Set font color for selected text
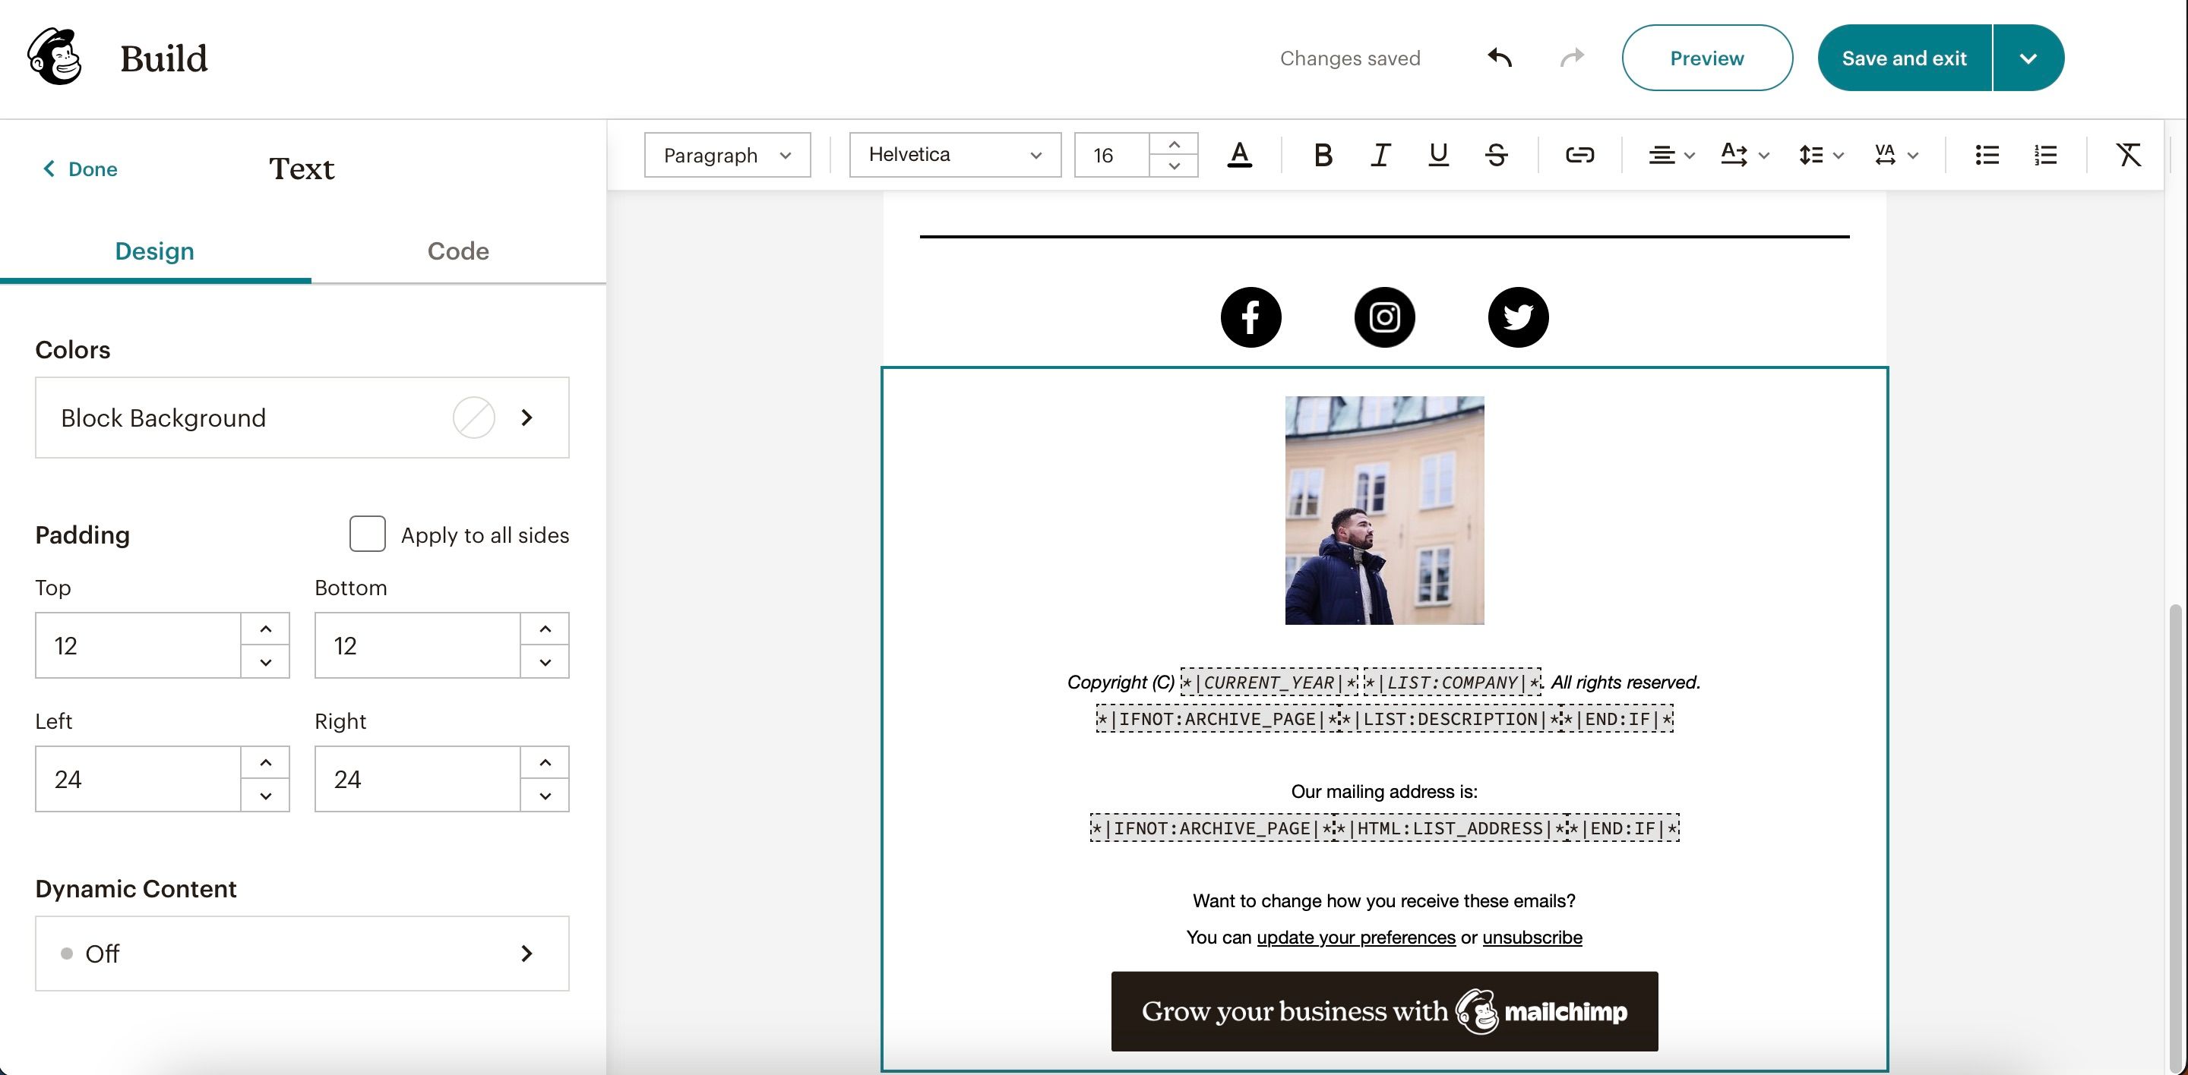 [x=1239, y=154]
